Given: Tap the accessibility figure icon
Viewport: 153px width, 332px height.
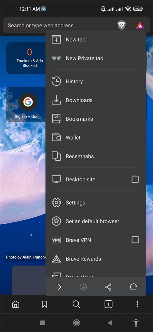Looking at the screenshot, I should 137,323.
